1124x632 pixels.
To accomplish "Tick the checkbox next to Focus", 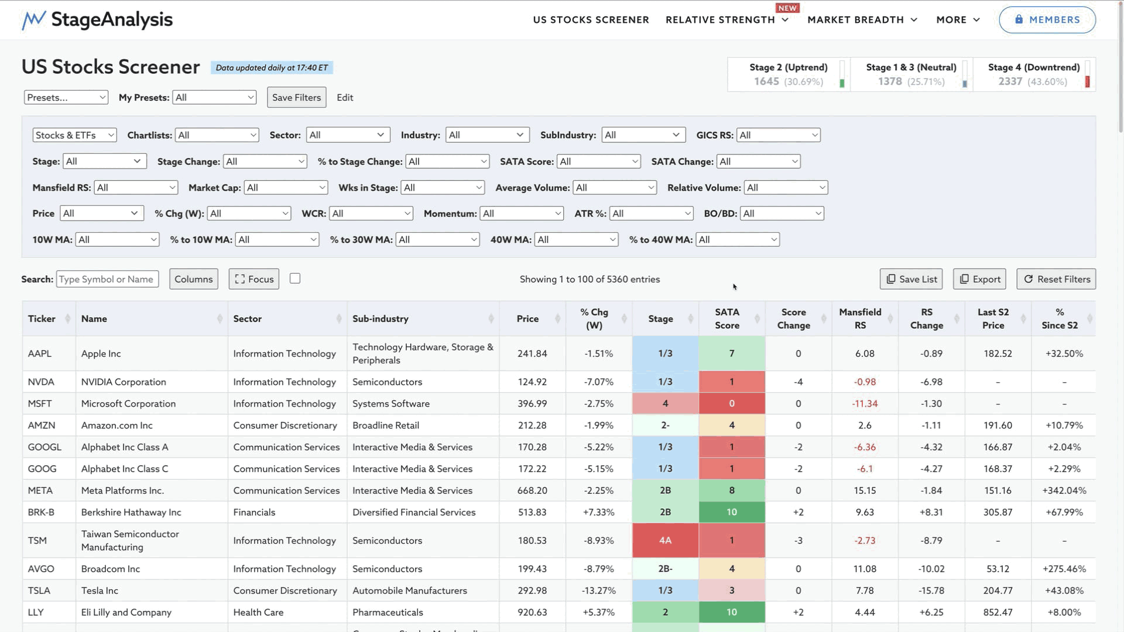I will point(295,279).
